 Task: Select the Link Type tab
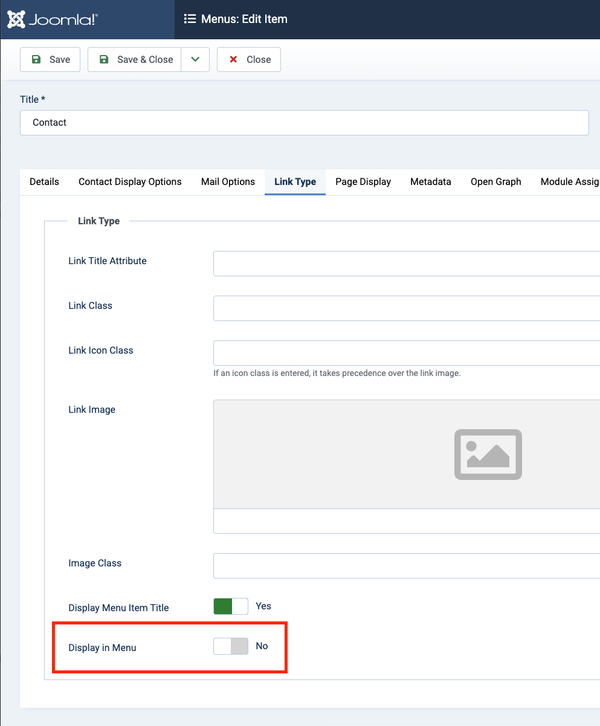(x=295, y=181)
